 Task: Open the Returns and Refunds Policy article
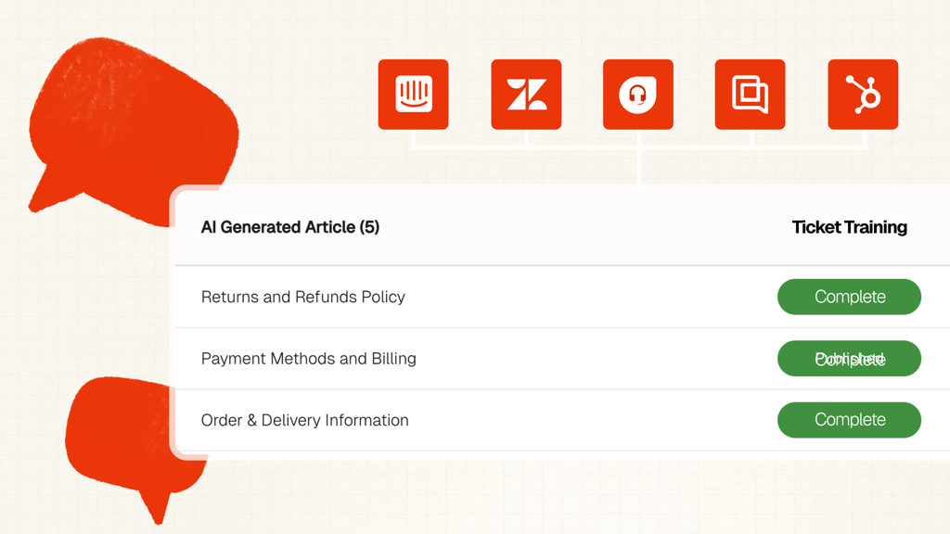click(303, 297)
